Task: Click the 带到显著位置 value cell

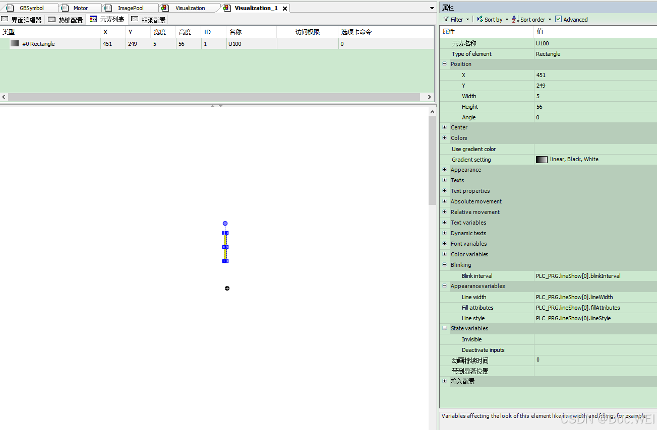Action: coord(595,371)
